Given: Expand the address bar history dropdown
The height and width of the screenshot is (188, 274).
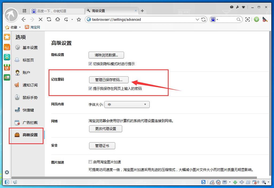Looking at the screenshot, I should (x=197, y=19).
